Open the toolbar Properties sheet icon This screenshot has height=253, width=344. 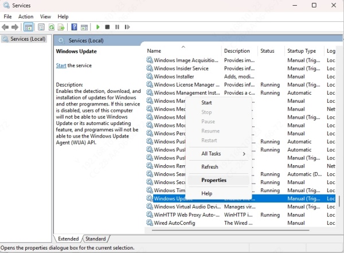click(x=41, y=27)
